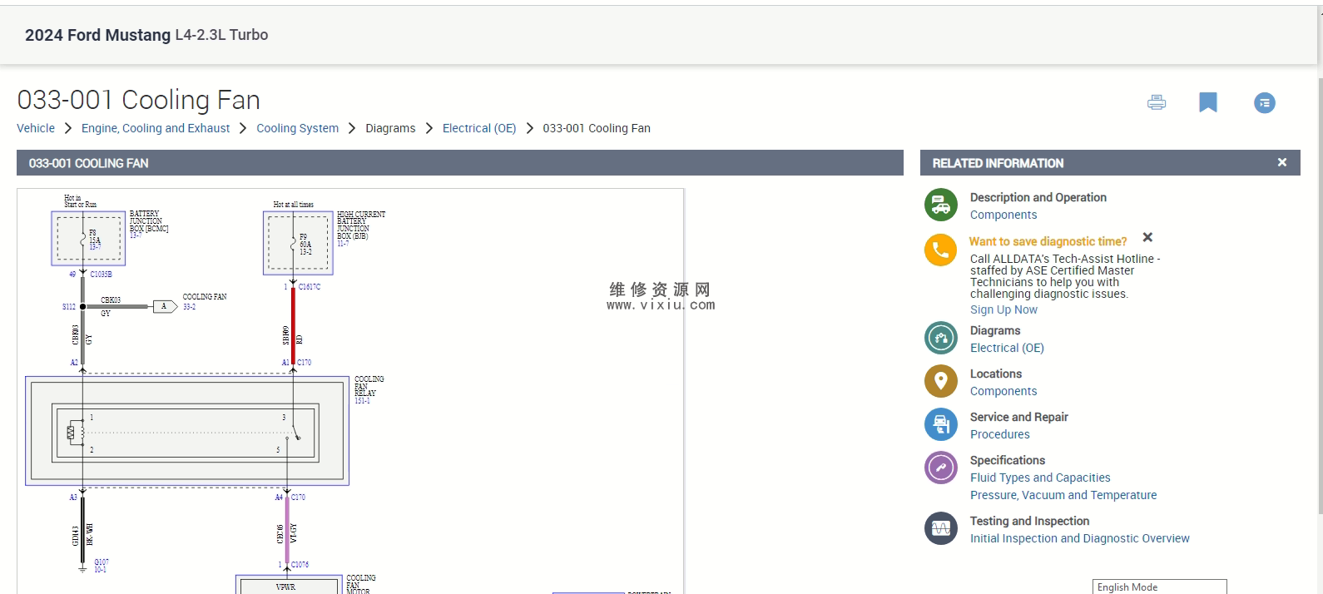Print the cooling fan diagram page

[x=1157, y=102]
